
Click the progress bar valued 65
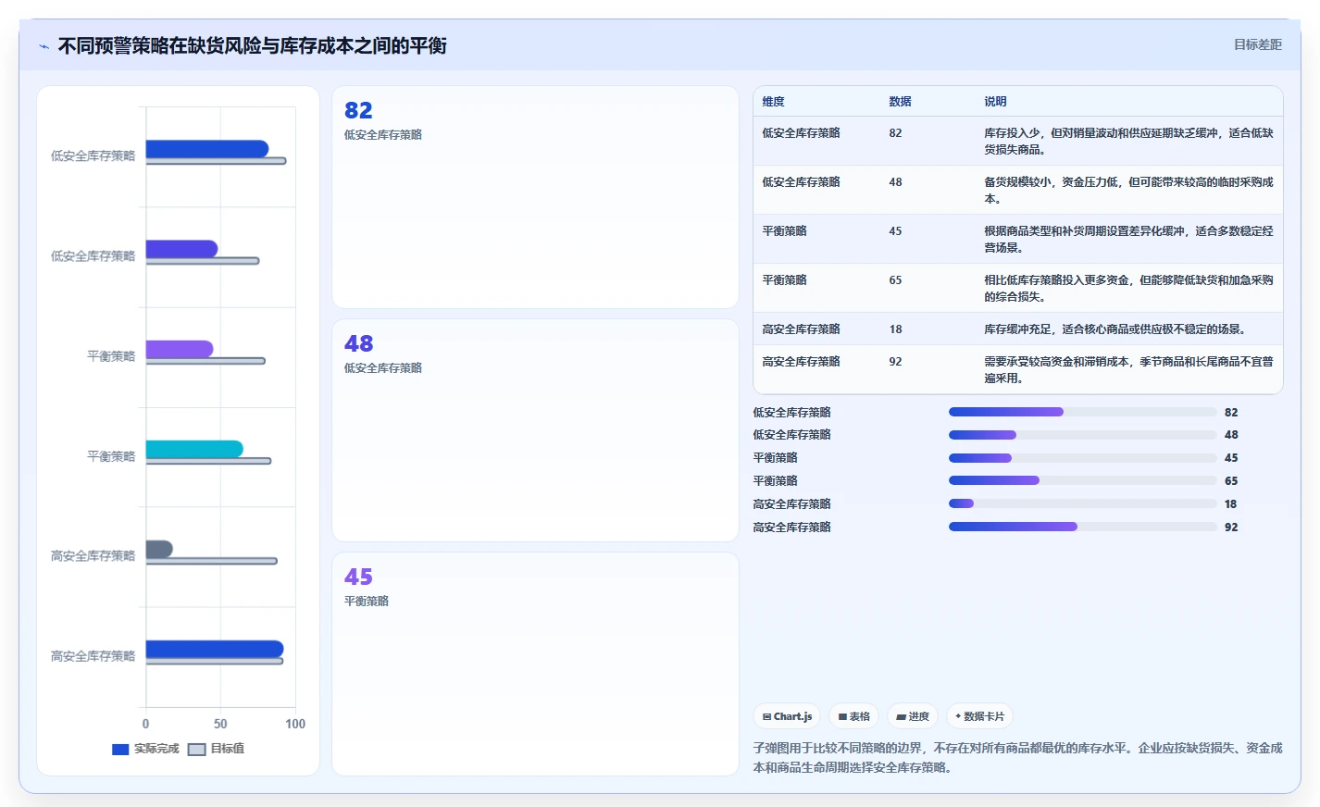tap(1082, 480)
